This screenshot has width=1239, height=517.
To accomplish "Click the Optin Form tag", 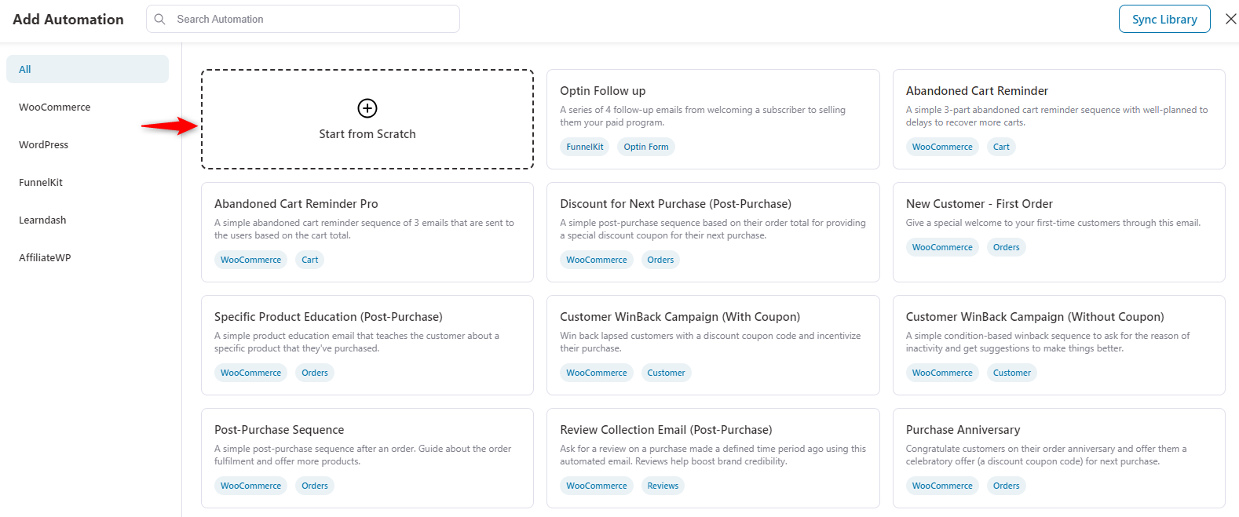I will pos(646,147).
